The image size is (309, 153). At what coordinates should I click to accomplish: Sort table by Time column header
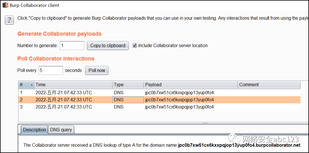[73, 85]
